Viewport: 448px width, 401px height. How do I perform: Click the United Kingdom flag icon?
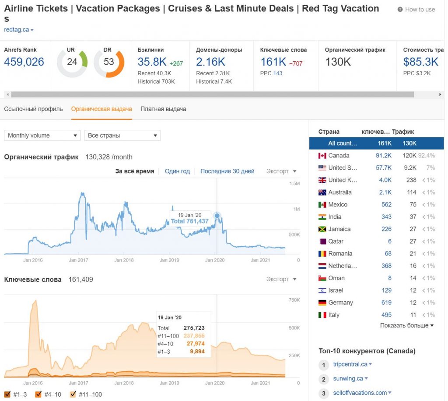tap(322, 180)
